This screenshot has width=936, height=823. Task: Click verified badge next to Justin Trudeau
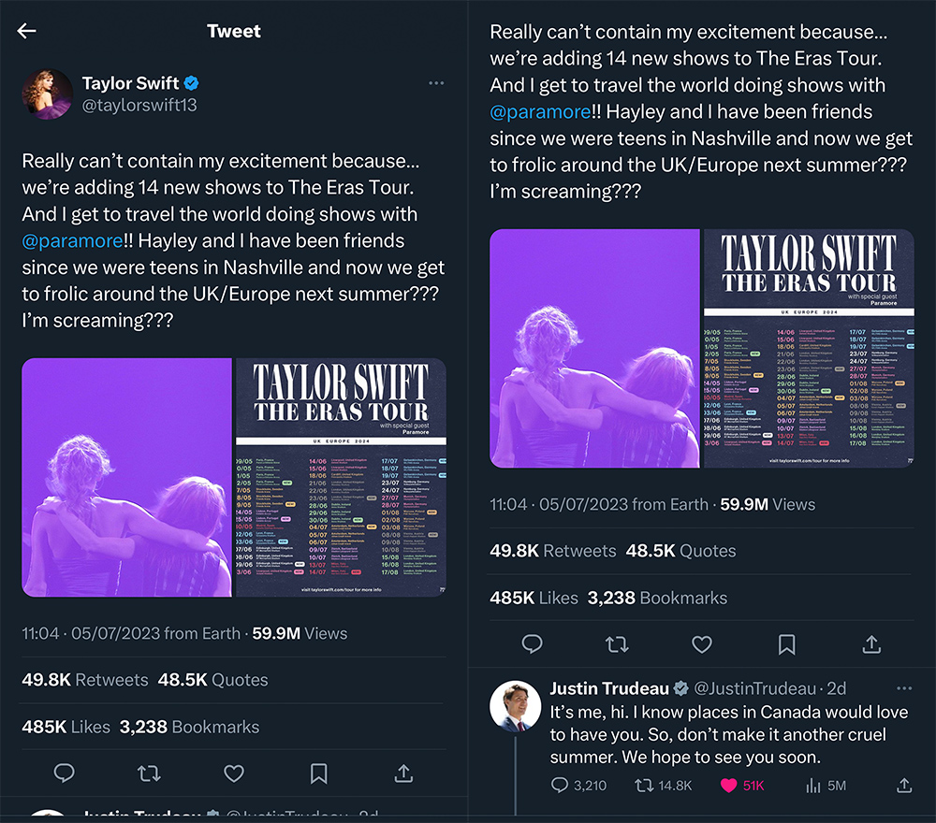[x=682, y=688]
